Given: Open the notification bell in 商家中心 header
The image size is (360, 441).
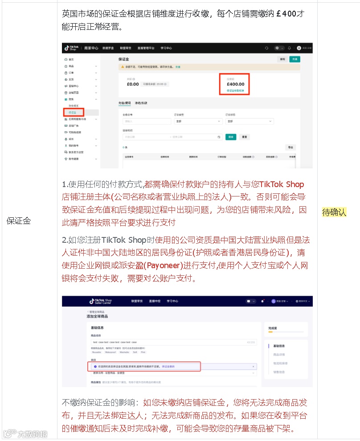Looking at the screenshot, I should pos(289,48).
